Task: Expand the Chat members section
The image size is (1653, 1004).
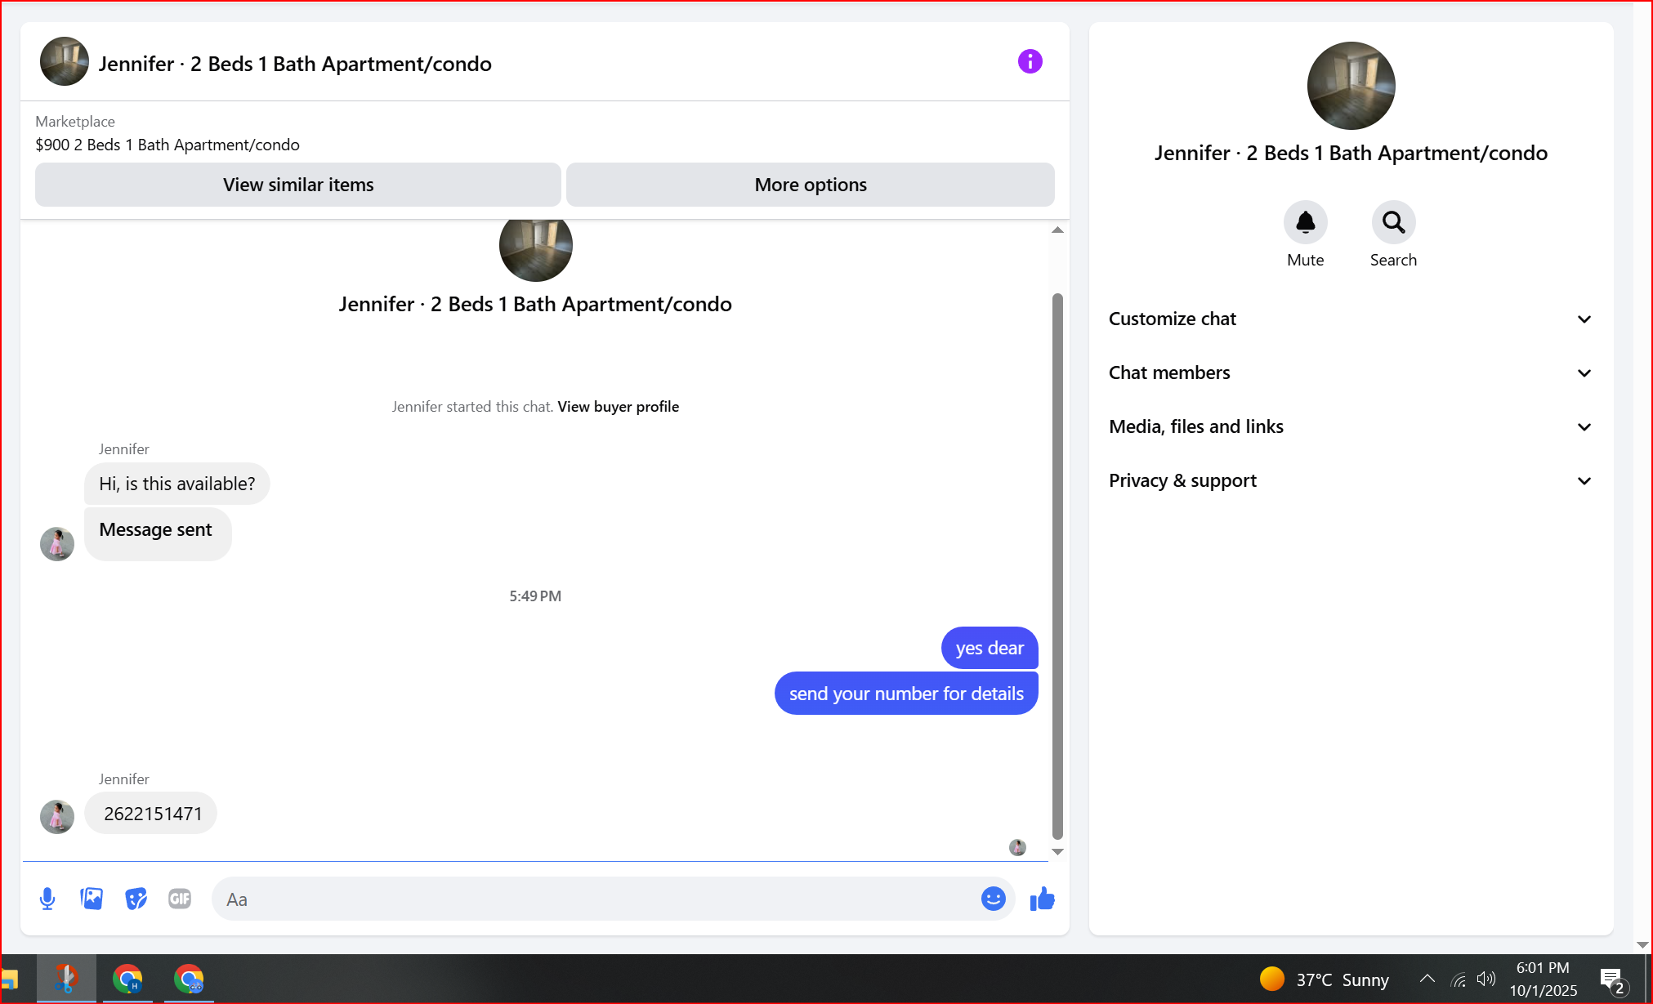Action: [x=1350, y=373]
